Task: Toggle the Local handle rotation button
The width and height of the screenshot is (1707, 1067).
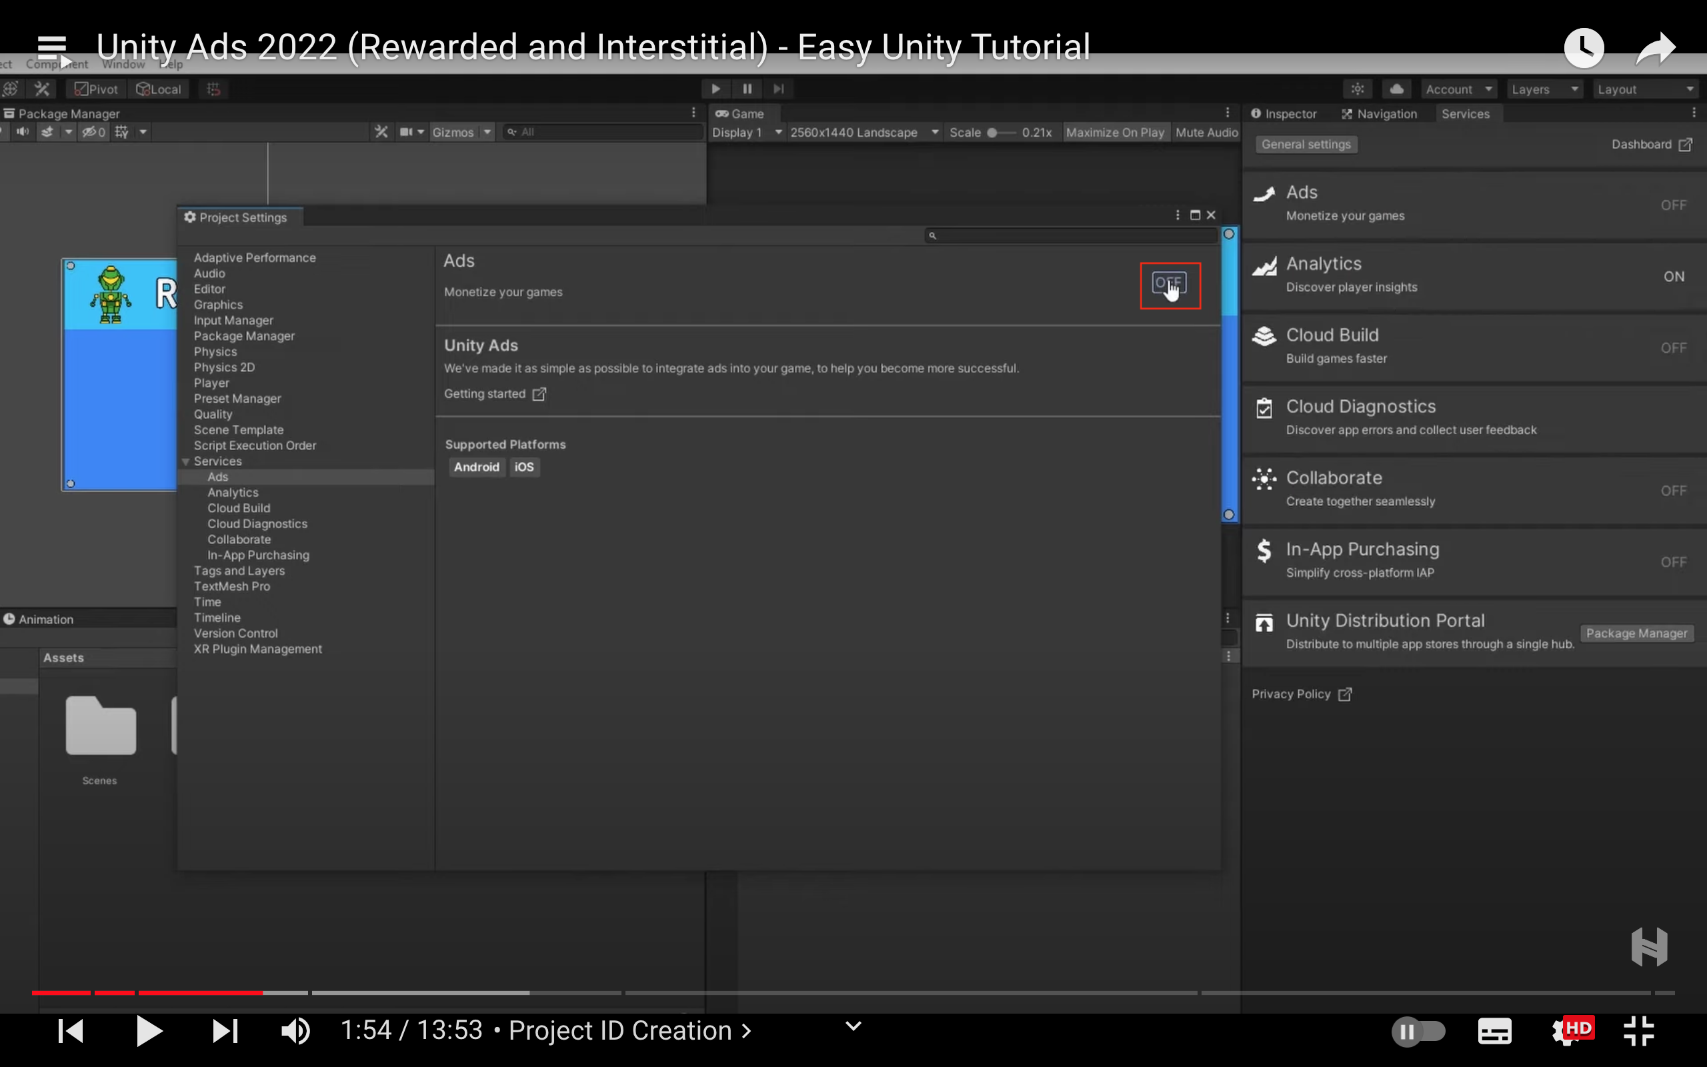Action: 159,89
